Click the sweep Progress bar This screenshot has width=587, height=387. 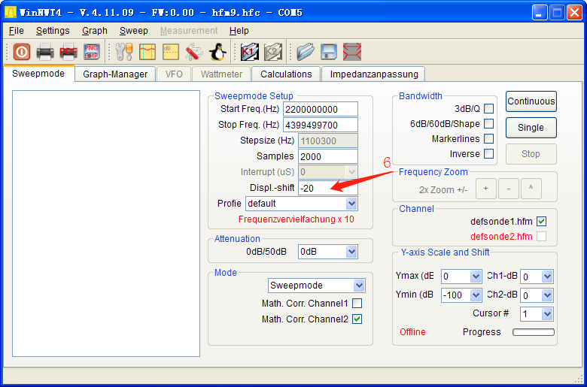533,332
